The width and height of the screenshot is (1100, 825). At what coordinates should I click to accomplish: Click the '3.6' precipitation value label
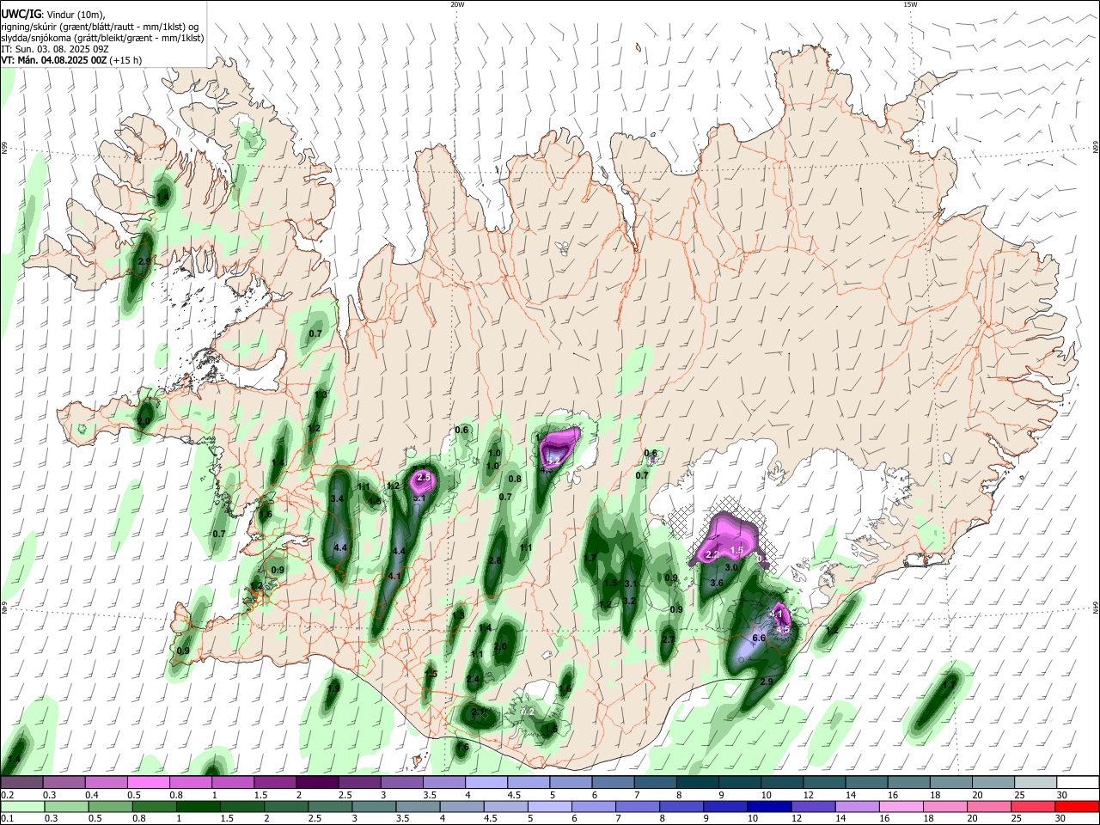pos(717,583)
